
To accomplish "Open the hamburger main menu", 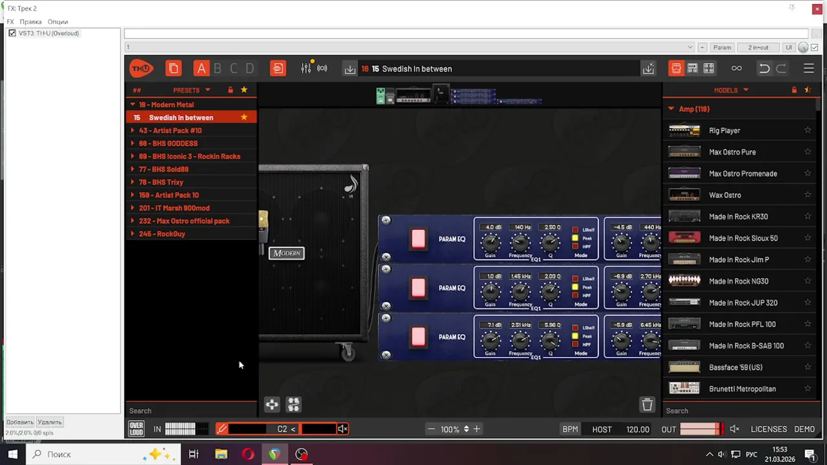I will click(x=809, y=68).
